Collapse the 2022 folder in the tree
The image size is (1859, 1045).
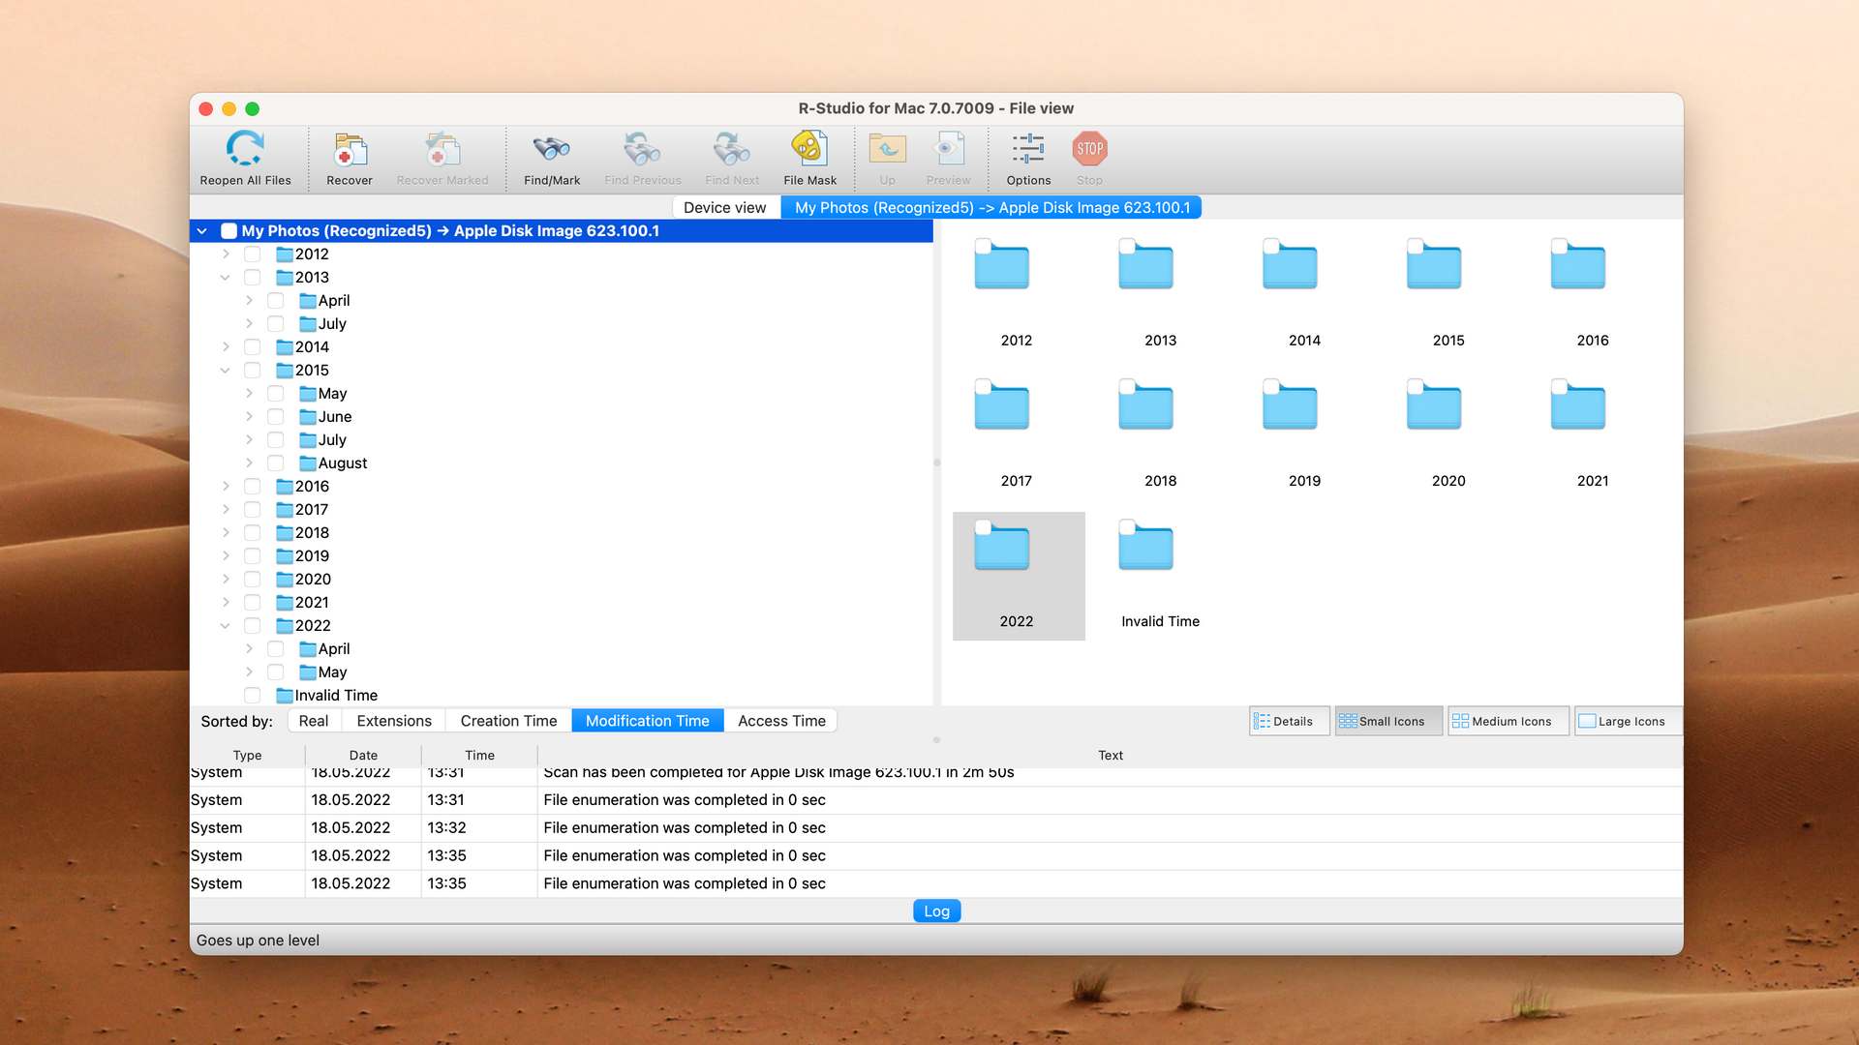click(226, 625)
